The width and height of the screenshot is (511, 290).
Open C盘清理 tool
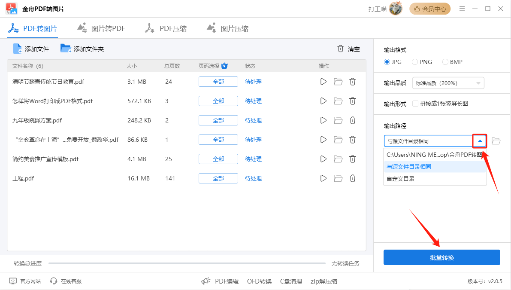tap(291, 281)
